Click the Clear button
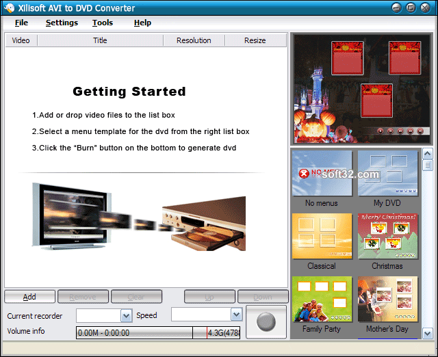438x357 pixels. click(136, 296)
